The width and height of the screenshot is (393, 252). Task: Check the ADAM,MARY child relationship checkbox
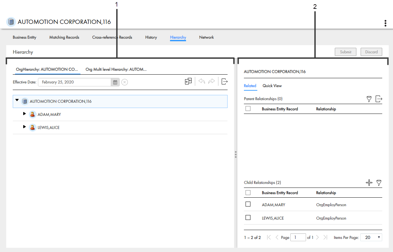click(x=248, y=204)
